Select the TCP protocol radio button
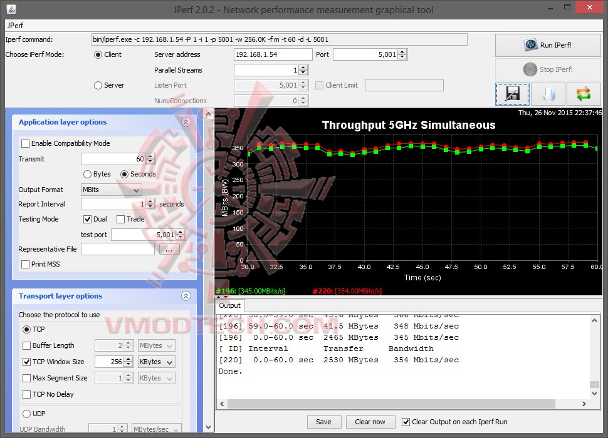Image resolution: width=608 pixels, height=438 pixels. tap(26, 329)
